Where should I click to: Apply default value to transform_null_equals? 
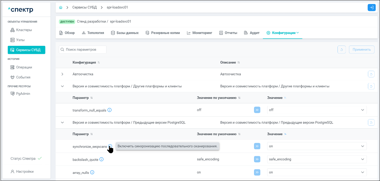(257, 110)
